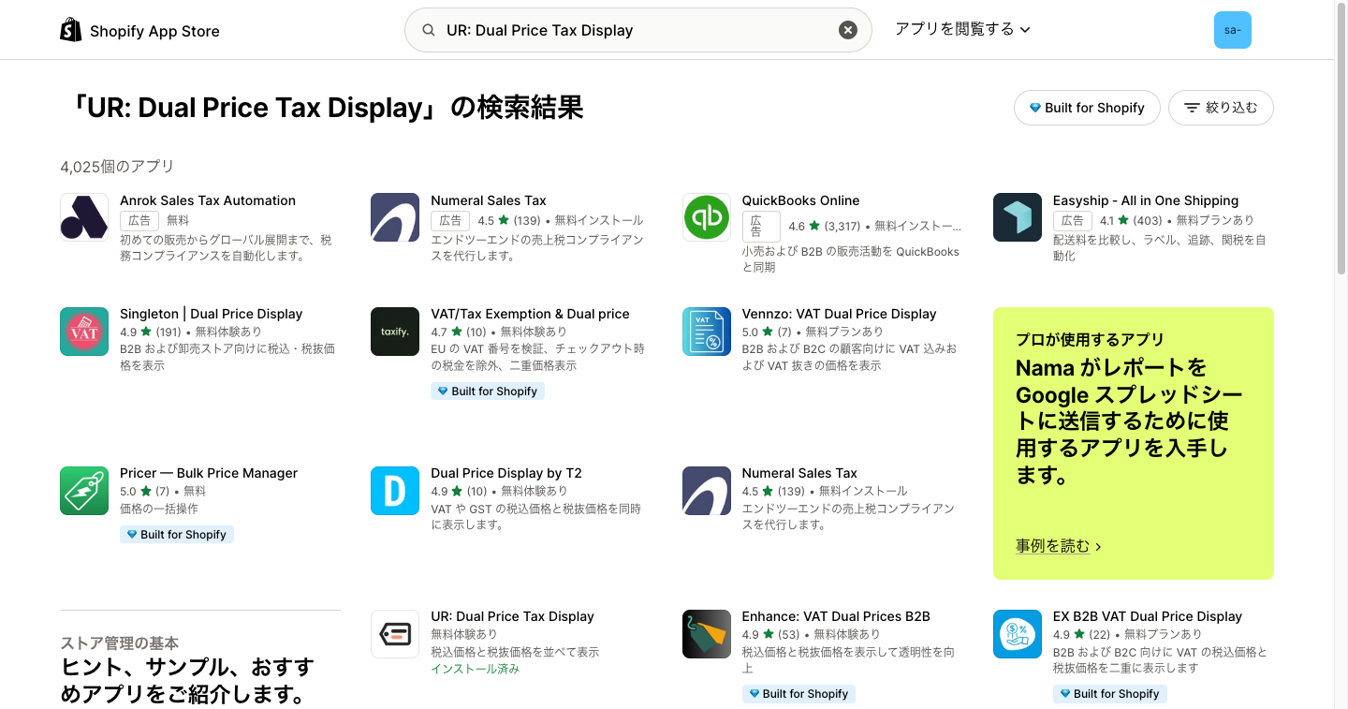1348x709 pixels.
Task: Open Pricer — Bulk Price Manager link
Action: pyautogui.click(x=209, y=473)
